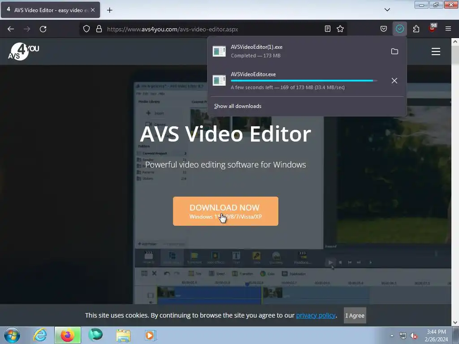
Task: Select the AVS Video Editor tab
Action: (50, 10)
